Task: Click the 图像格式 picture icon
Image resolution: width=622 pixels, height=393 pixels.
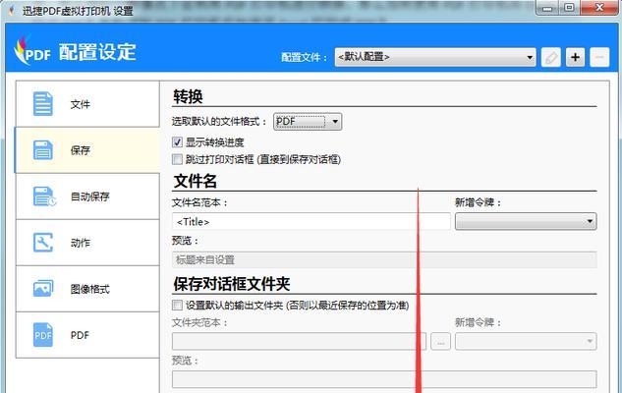Action: click(x=43, y=288)
